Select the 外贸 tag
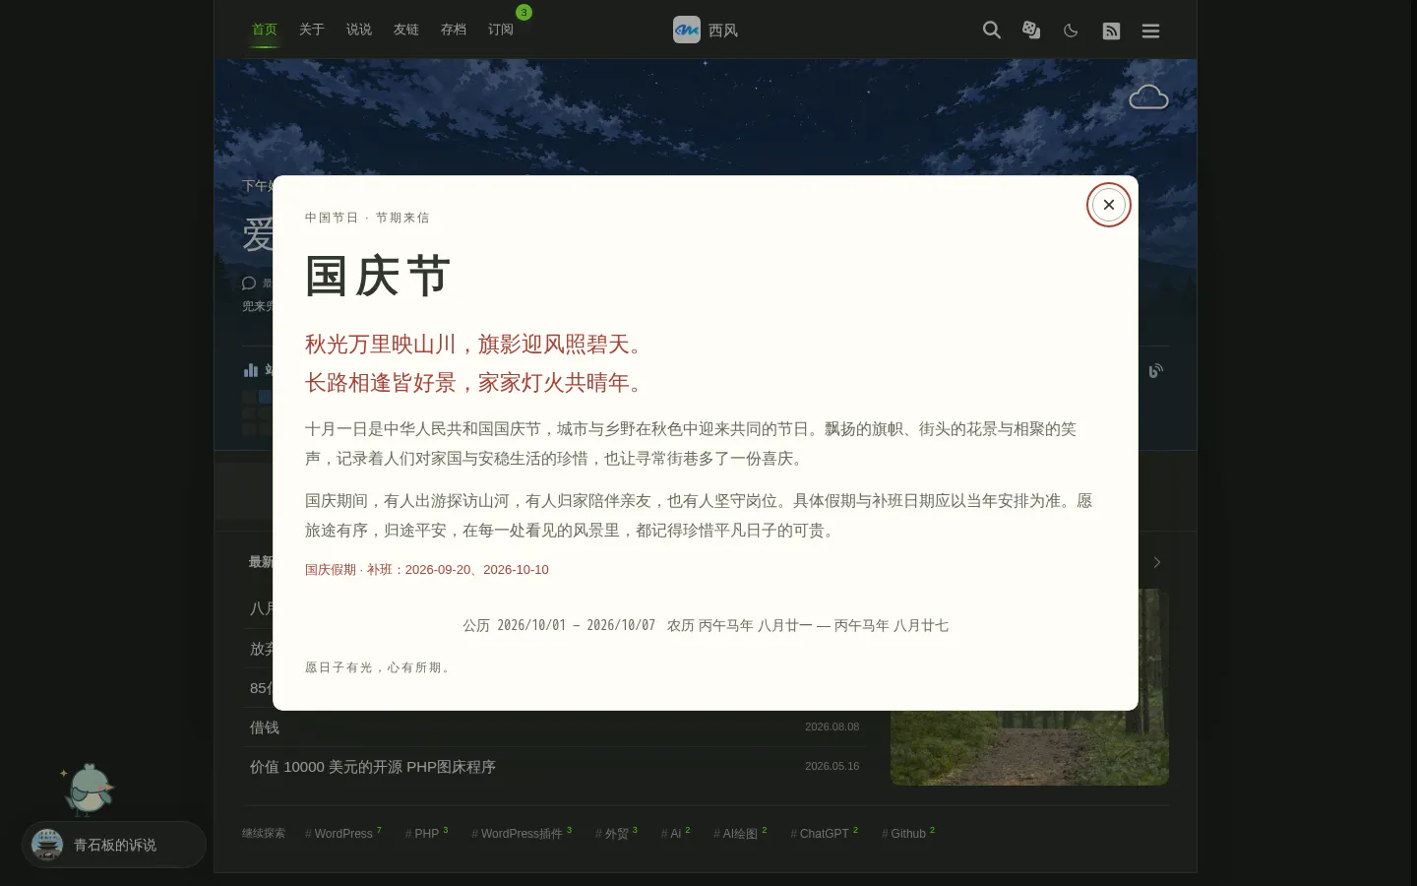The height and width of the screenshot is (886, 1417). point(616,833)
